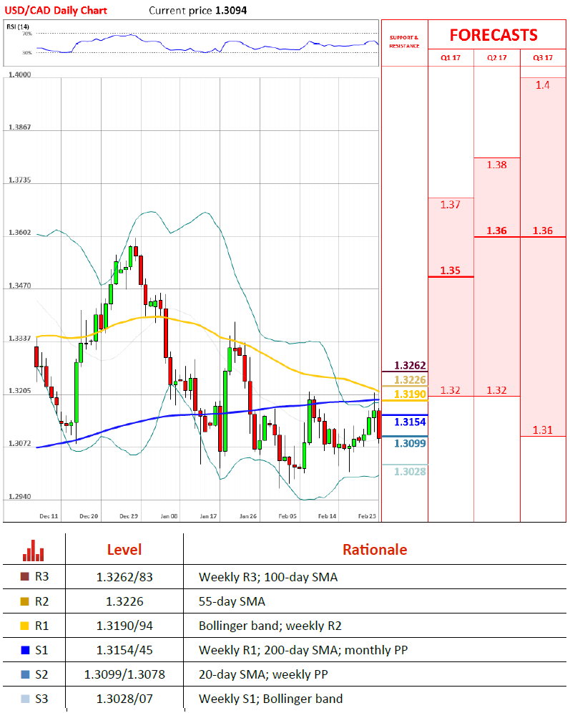The image size is (570, 713).
Task: Click the 1.4000 price axis label
Action: [x=20, y=74]
